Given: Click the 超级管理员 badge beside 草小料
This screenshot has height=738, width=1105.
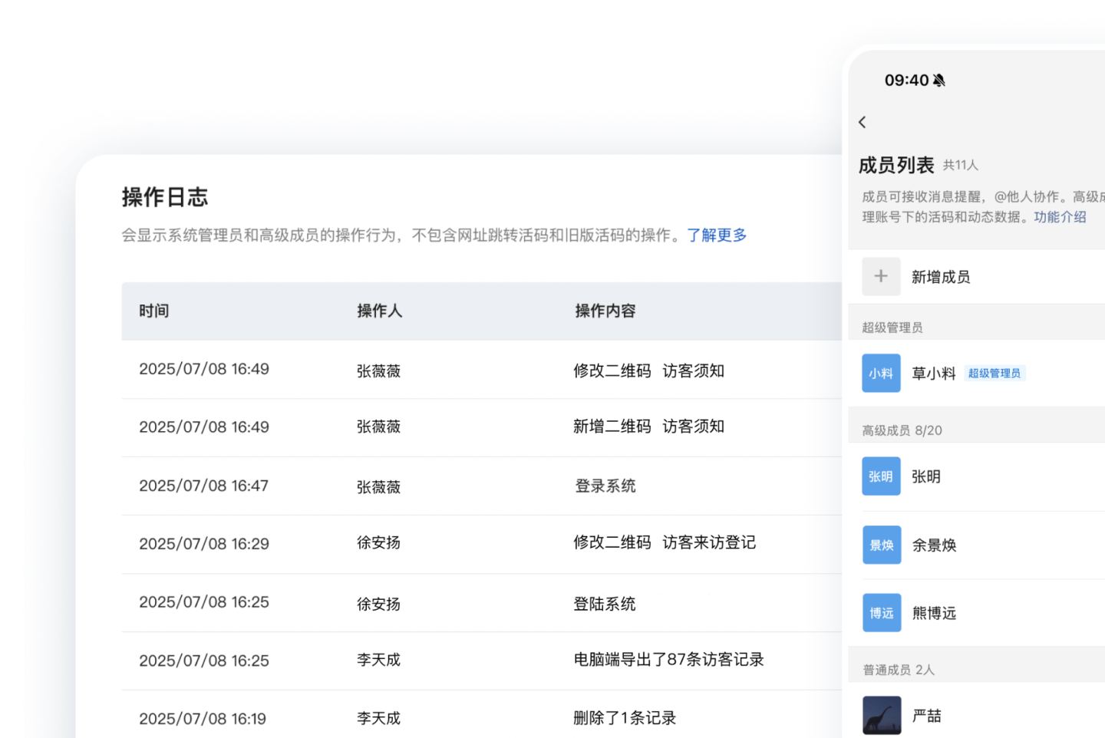Looking at the screenshot, I should click(x=995, y=374).
